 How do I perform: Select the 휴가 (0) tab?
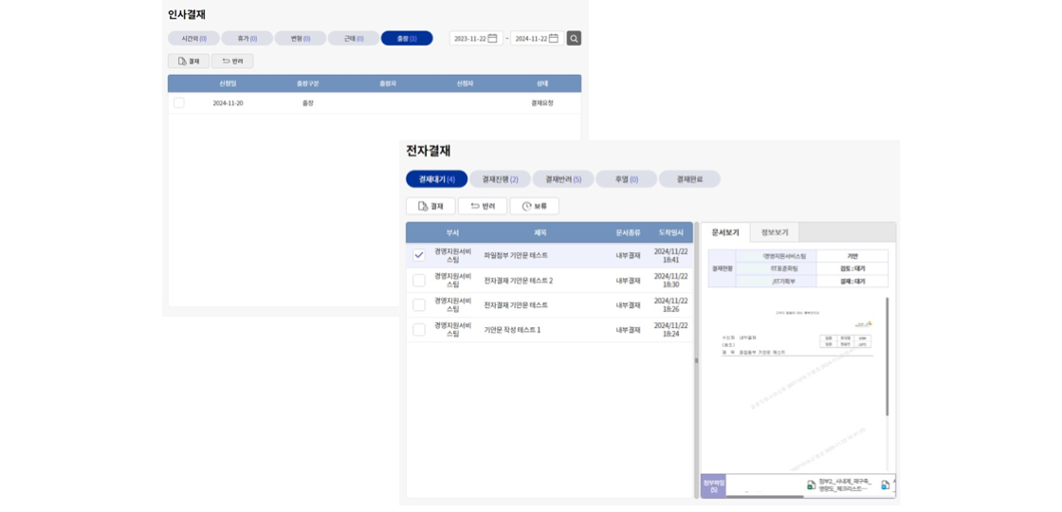pyautogui.click(x=247, y=39)
